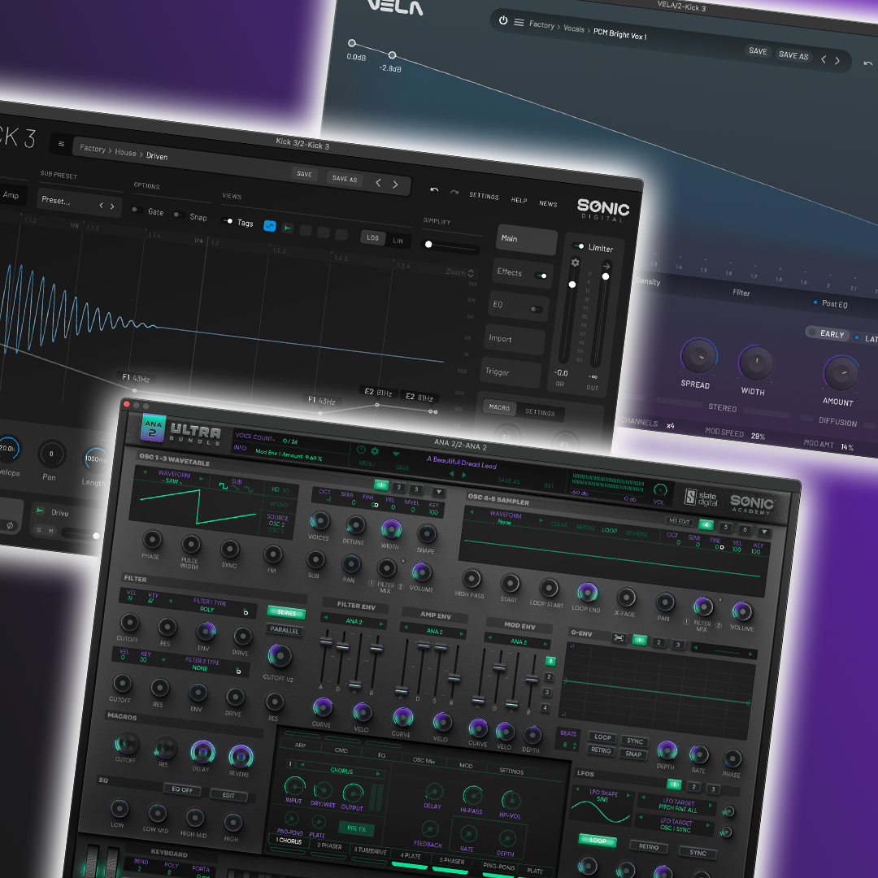Click the Slate Digital logo in ANA 2
The height and width of the screenshot is (878, 878).
[701, 498]
